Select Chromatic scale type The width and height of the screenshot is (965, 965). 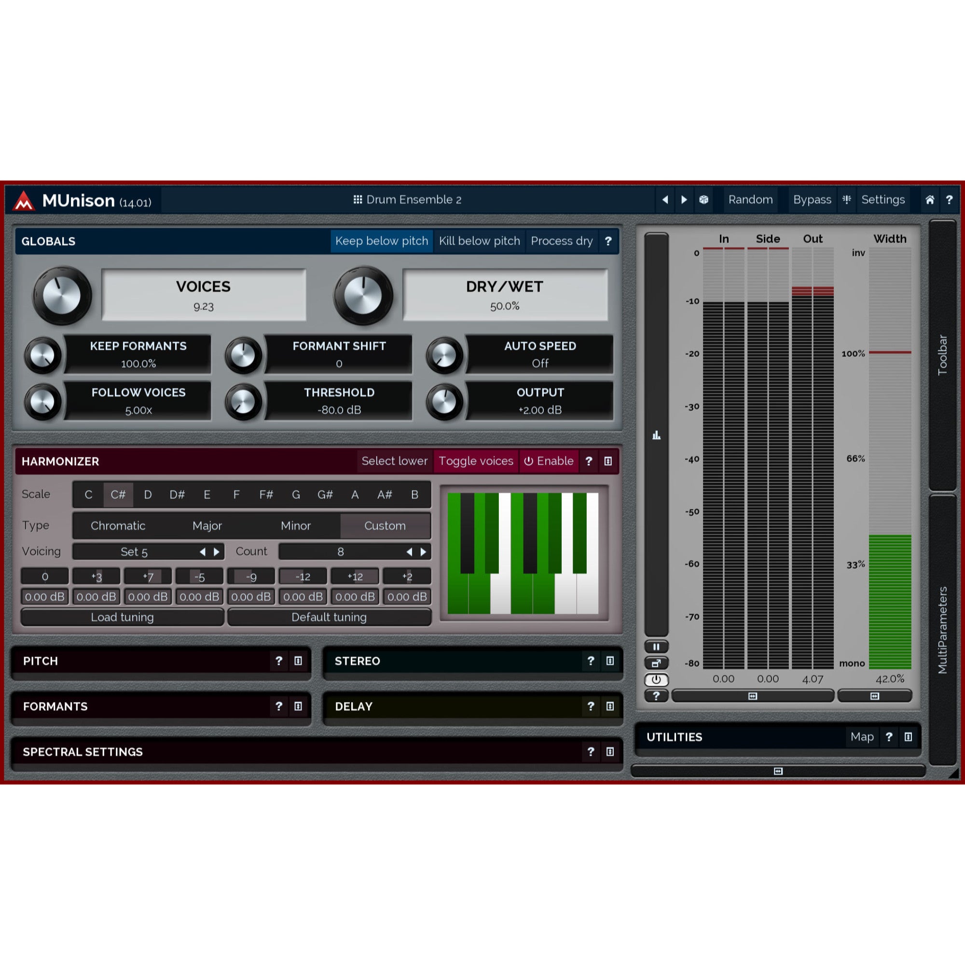[x=118, y=525]
